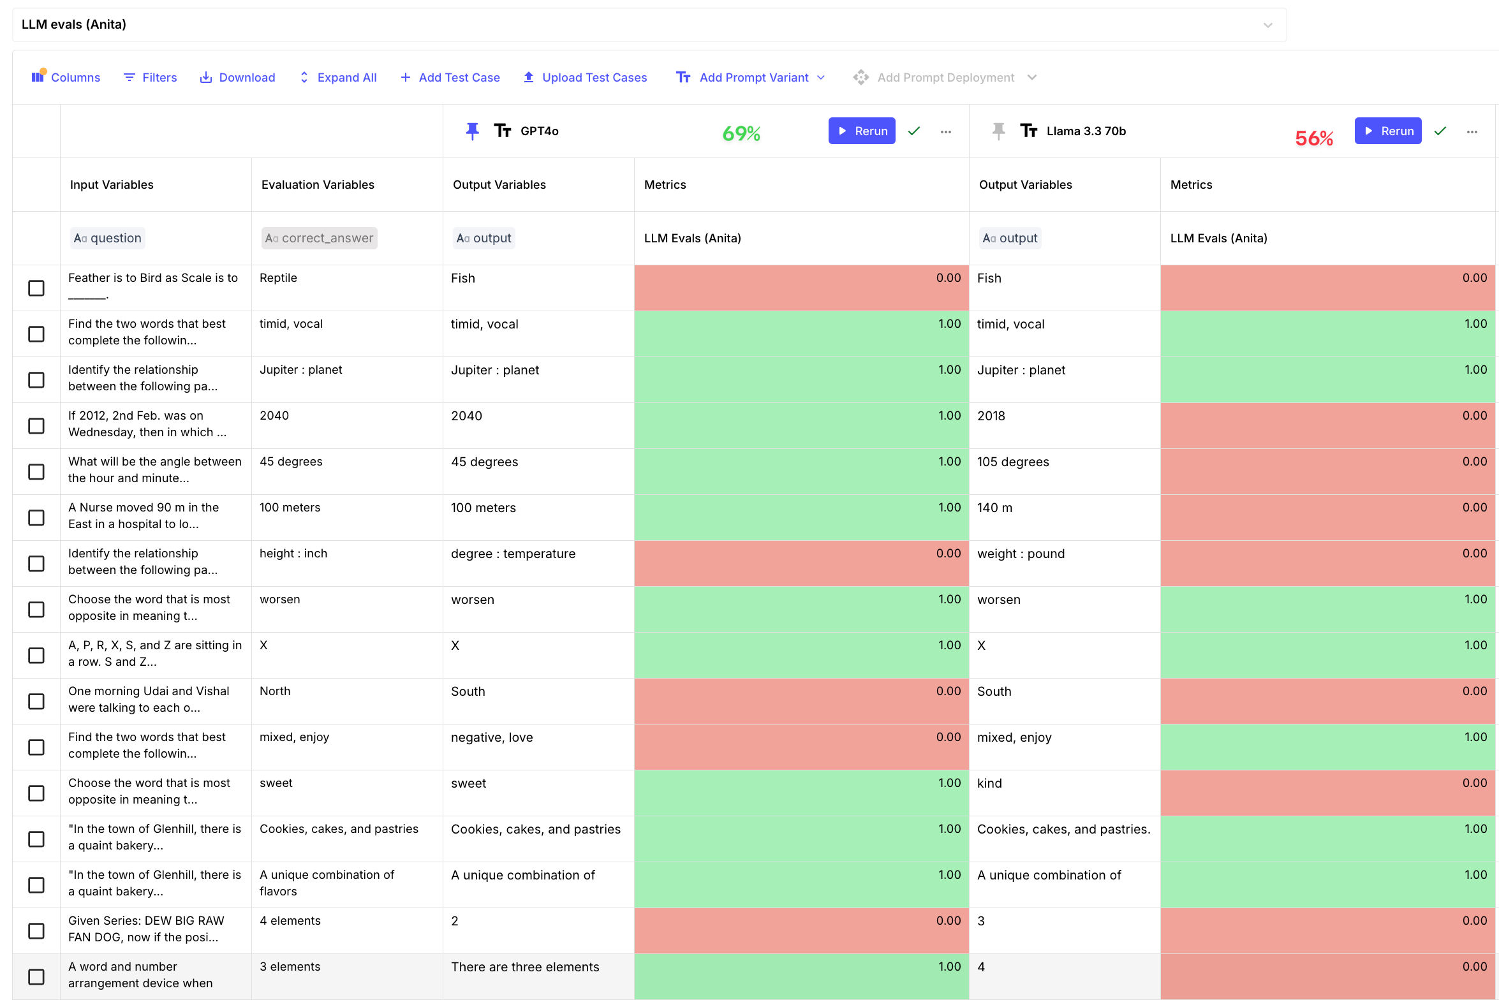Image resolution: width=1499 pixels, height=1000 pixels.
Task: Rerun the GPT4o prompt variant
Action: (862, 131)
